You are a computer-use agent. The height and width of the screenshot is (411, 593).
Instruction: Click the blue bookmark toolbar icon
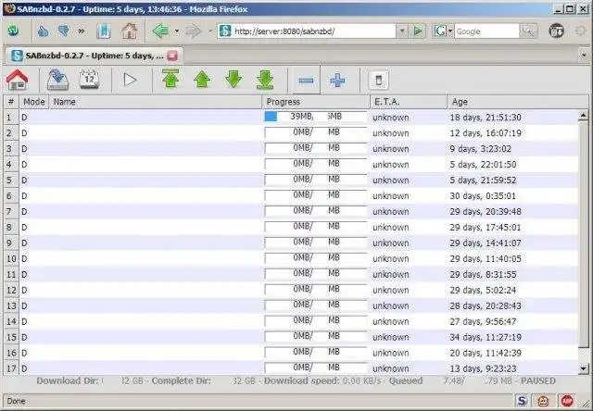(103, 31)
